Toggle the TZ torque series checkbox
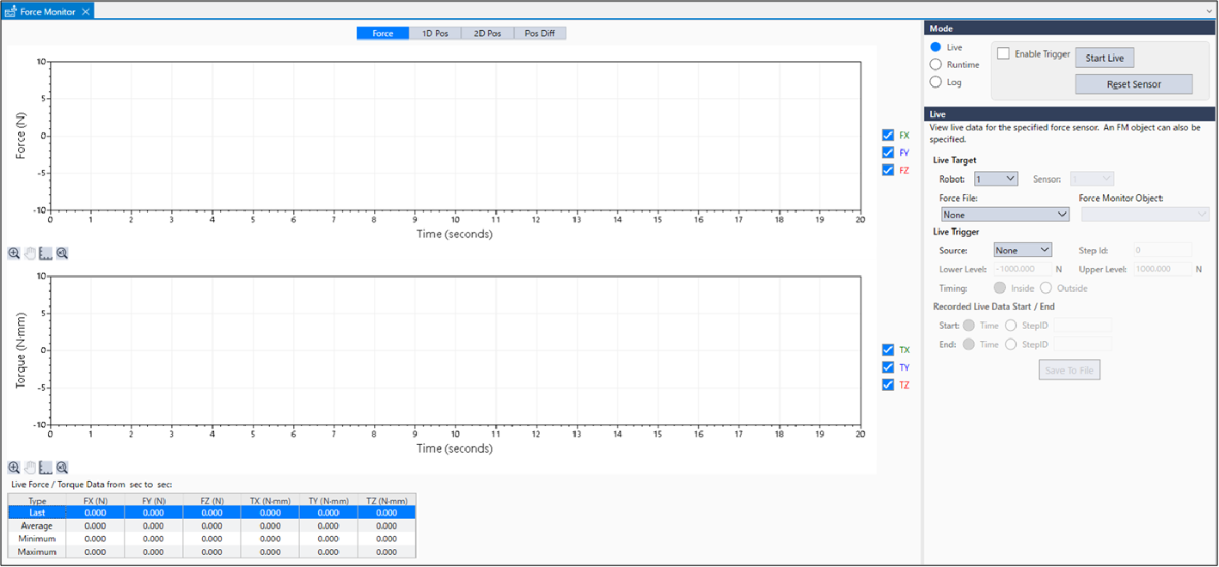Viewport: 1219px width, 567px height. pyautogui.click(x=888, y=385)
